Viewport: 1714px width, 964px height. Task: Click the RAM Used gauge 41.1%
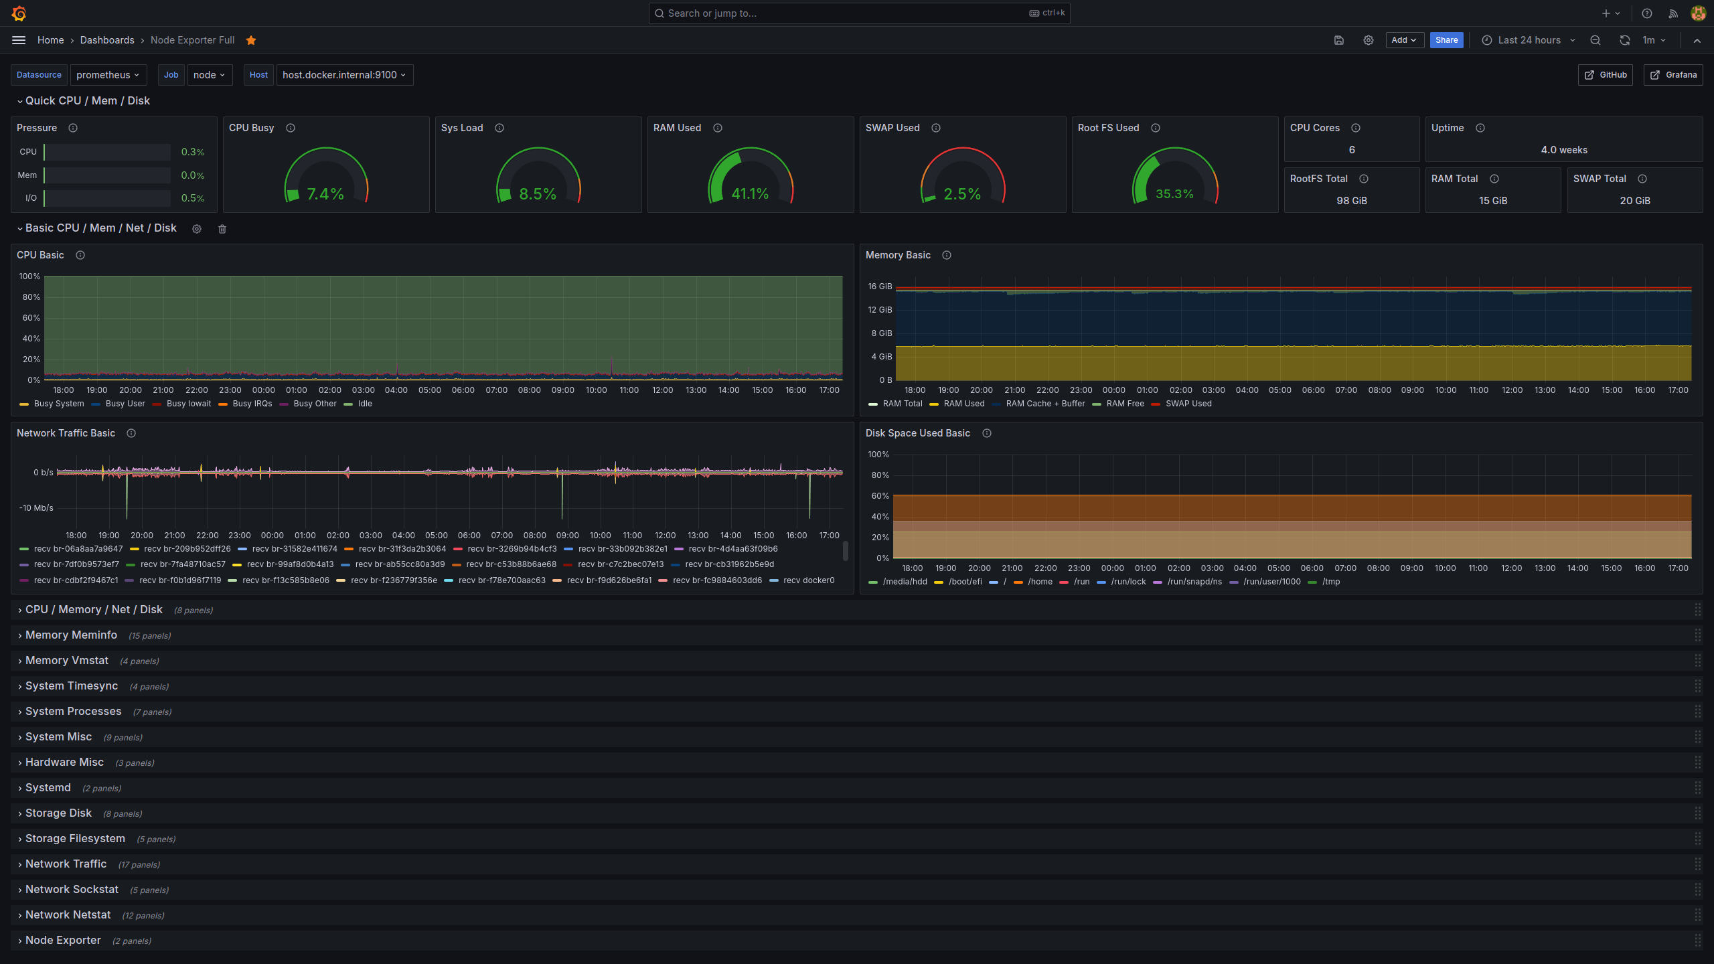pos(750,194)
